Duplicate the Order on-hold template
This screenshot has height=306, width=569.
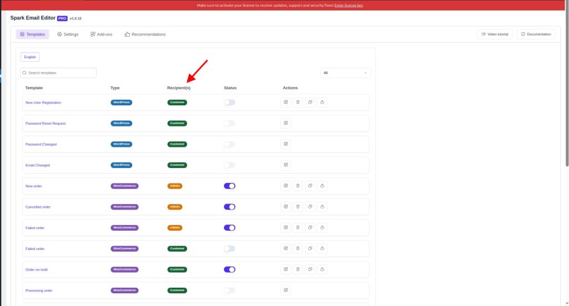click(310, 269)
